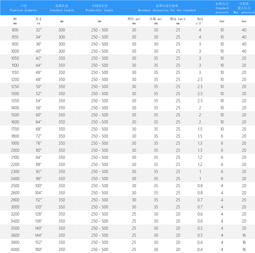The height and width of the screenshot is (253, 255).
Task: Click the ax- sub-header
Action: tap(156, 21)
